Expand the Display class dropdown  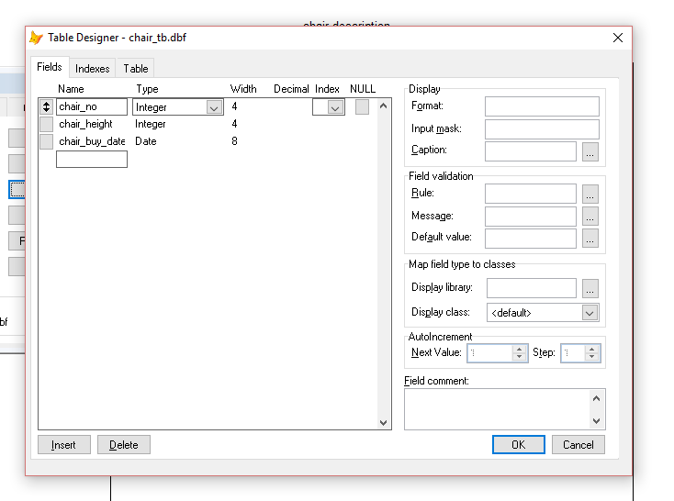coord(590,313)
